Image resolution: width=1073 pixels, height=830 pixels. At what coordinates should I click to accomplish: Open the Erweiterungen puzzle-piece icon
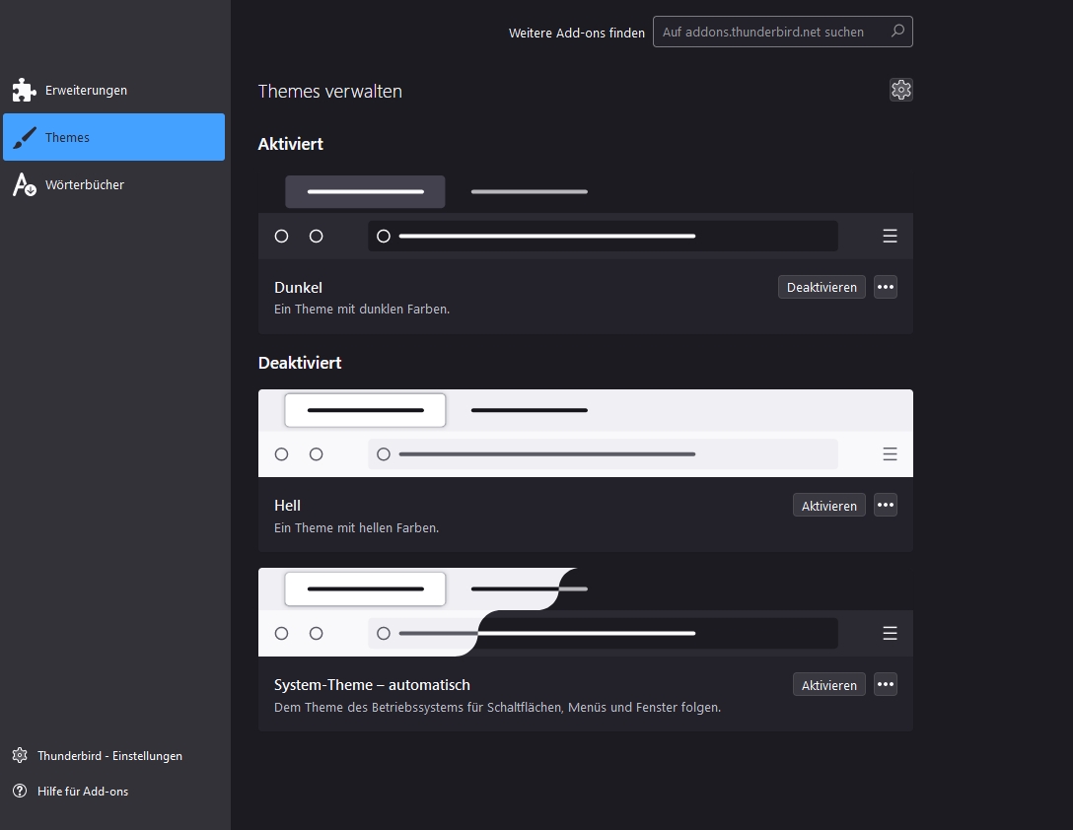click(24, 90)
